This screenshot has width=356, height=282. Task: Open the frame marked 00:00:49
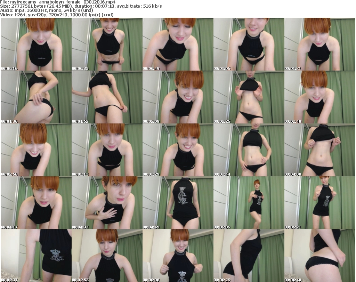pyautogui.click(x=178, y=44)
